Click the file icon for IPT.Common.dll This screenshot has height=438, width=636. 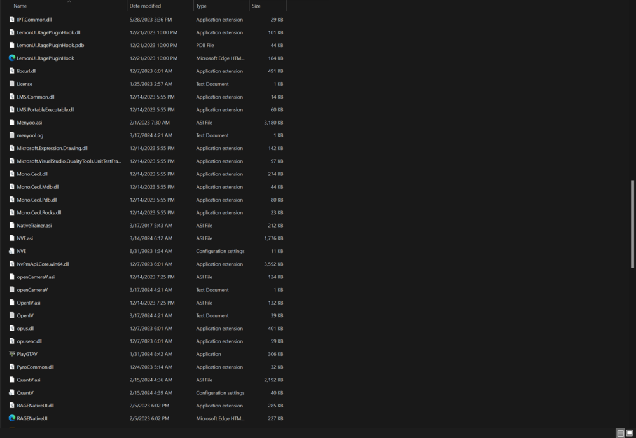pyautogui.click(x=11, y=20)
